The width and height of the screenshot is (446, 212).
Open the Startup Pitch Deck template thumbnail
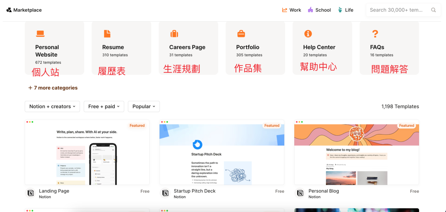[222, 152]
